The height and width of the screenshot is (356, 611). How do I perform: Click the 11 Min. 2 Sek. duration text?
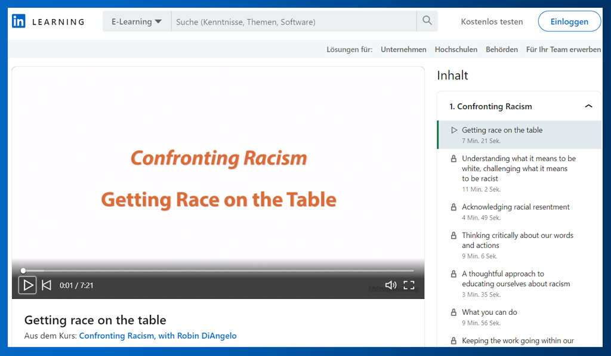pyautogui.click(x=482, y=189)
